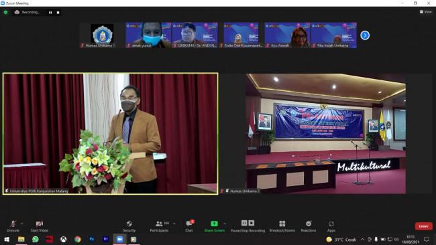Show next participants with blue arrow

(x=365, y=35)
